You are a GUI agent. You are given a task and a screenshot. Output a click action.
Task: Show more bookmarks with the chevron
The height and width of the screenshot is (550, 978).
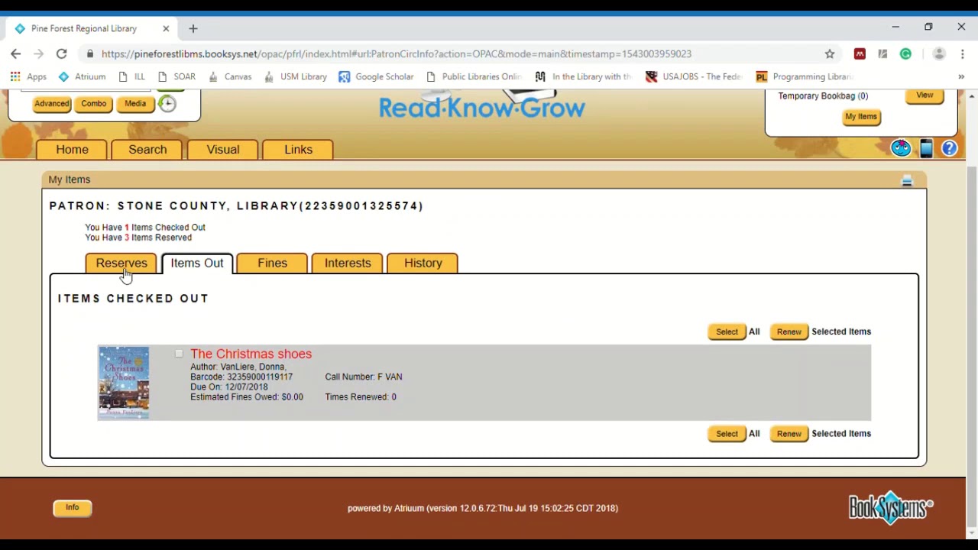click(x=961, y=76)
